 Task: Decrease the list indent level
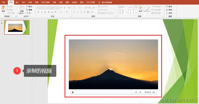coord(86,8)
